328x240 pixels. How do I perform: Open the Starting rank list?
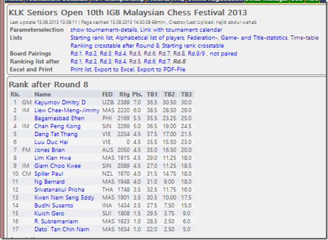pos(92,38)
